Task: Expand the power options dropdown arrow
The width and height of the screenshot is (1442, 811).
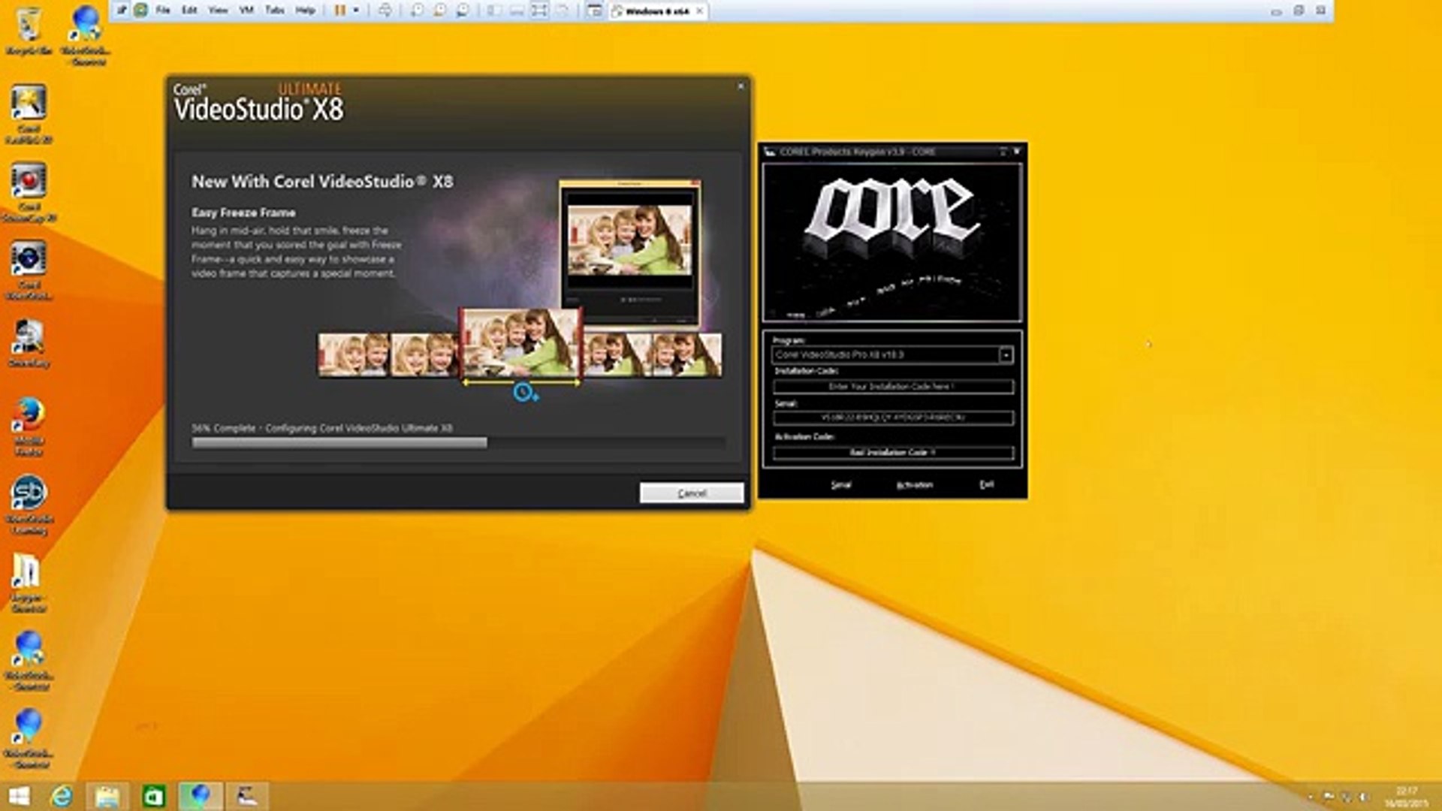Action: (x=356, y=11)
